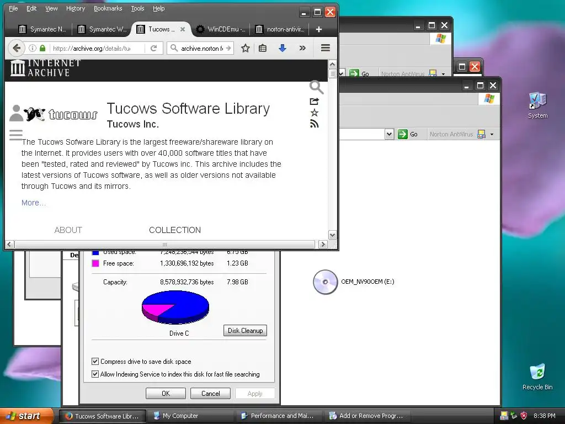Open Internet Archive page search magnifier
The width and height of the screenshot is (565, 424).
click(316, 87)
